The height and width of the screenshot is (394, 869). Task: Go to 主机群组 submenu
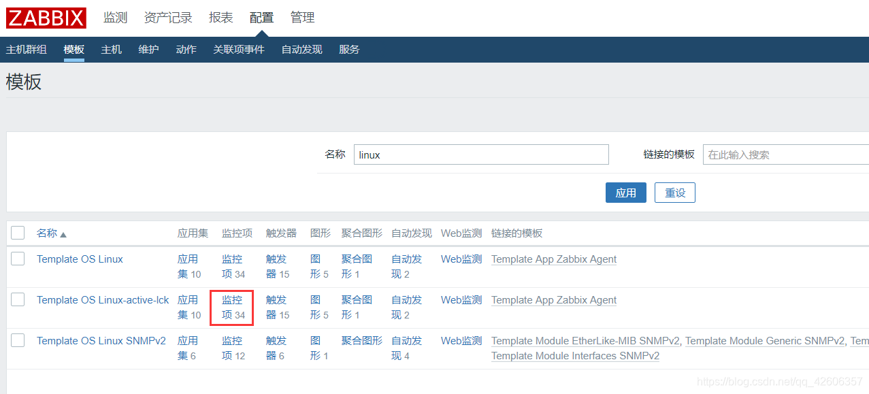(27, 50)
